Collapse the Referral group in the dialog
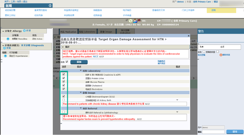 (x=81, y=108)
